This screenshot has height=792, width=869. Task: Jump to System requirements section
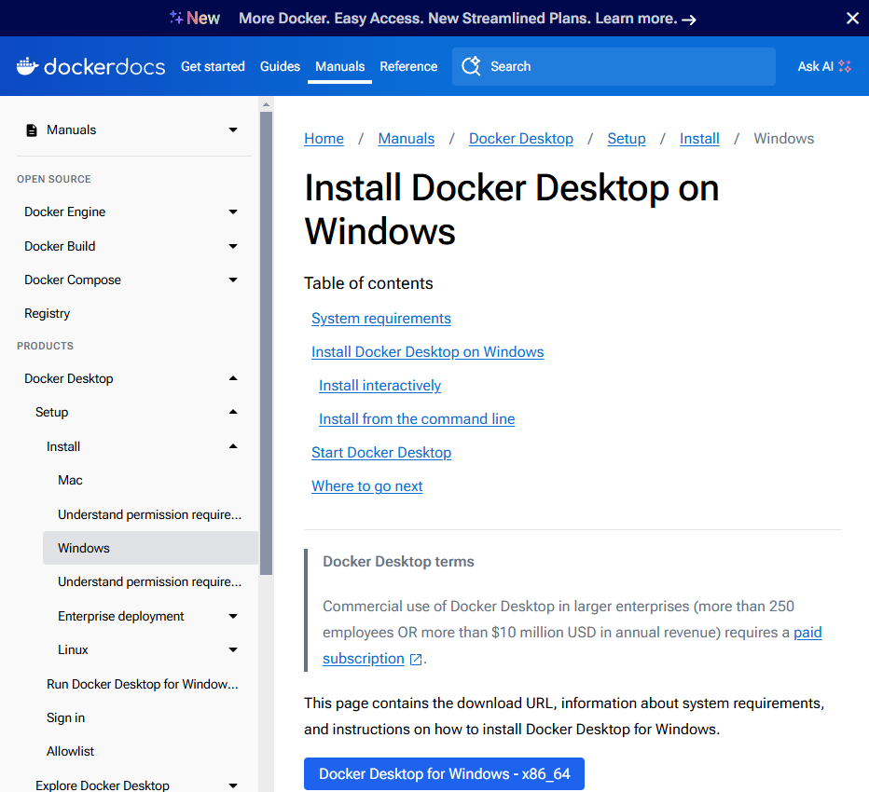coord(381,319)
